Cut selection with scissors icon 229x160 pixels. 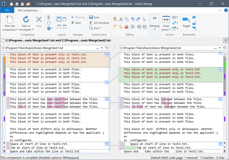[121, 19]
